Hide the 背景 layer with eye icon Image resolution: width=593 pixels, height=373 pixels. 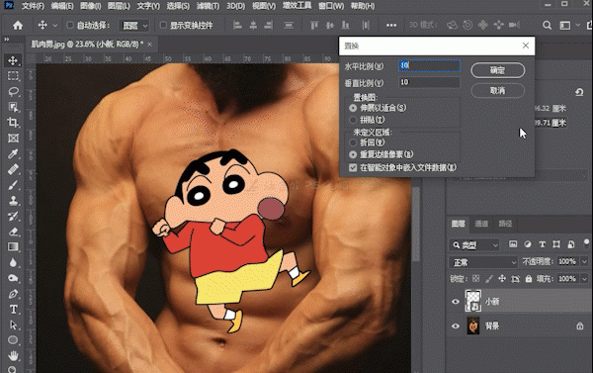coord(456,326)
